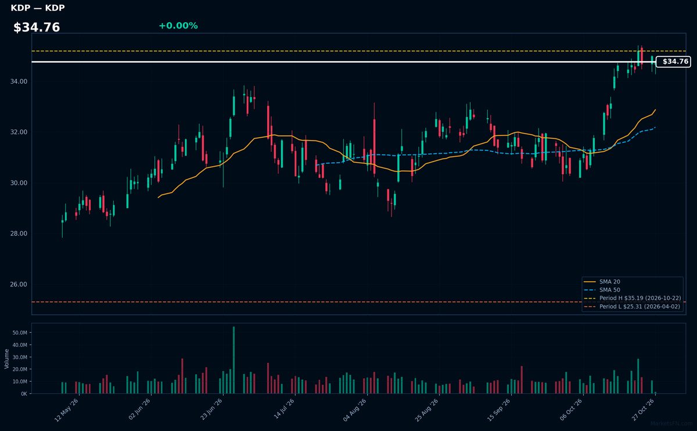697x431 pixels.
Task: Click the 23 Jun '26 date label
Action: pos(211,410)
